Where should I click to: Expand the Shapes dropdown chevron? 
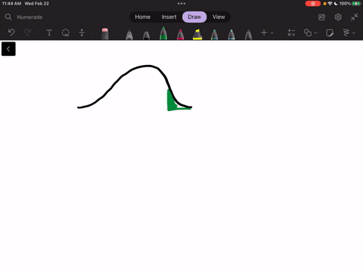click(315, 32)
